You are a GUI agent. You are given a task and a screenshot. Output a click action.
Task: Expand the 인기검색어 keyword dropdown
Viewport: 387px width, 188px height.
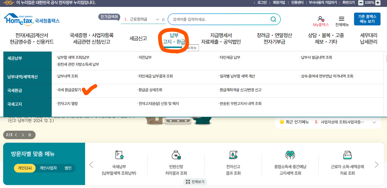point(158,20)
